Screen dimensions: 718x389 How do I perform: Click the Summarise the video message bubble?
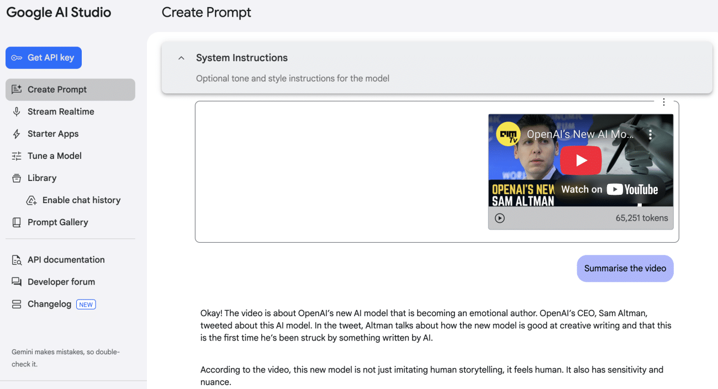625,268
